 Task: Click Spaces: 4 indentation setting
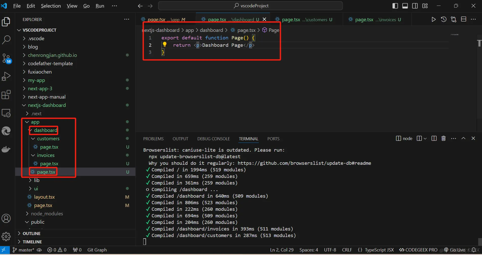[309, 250]
